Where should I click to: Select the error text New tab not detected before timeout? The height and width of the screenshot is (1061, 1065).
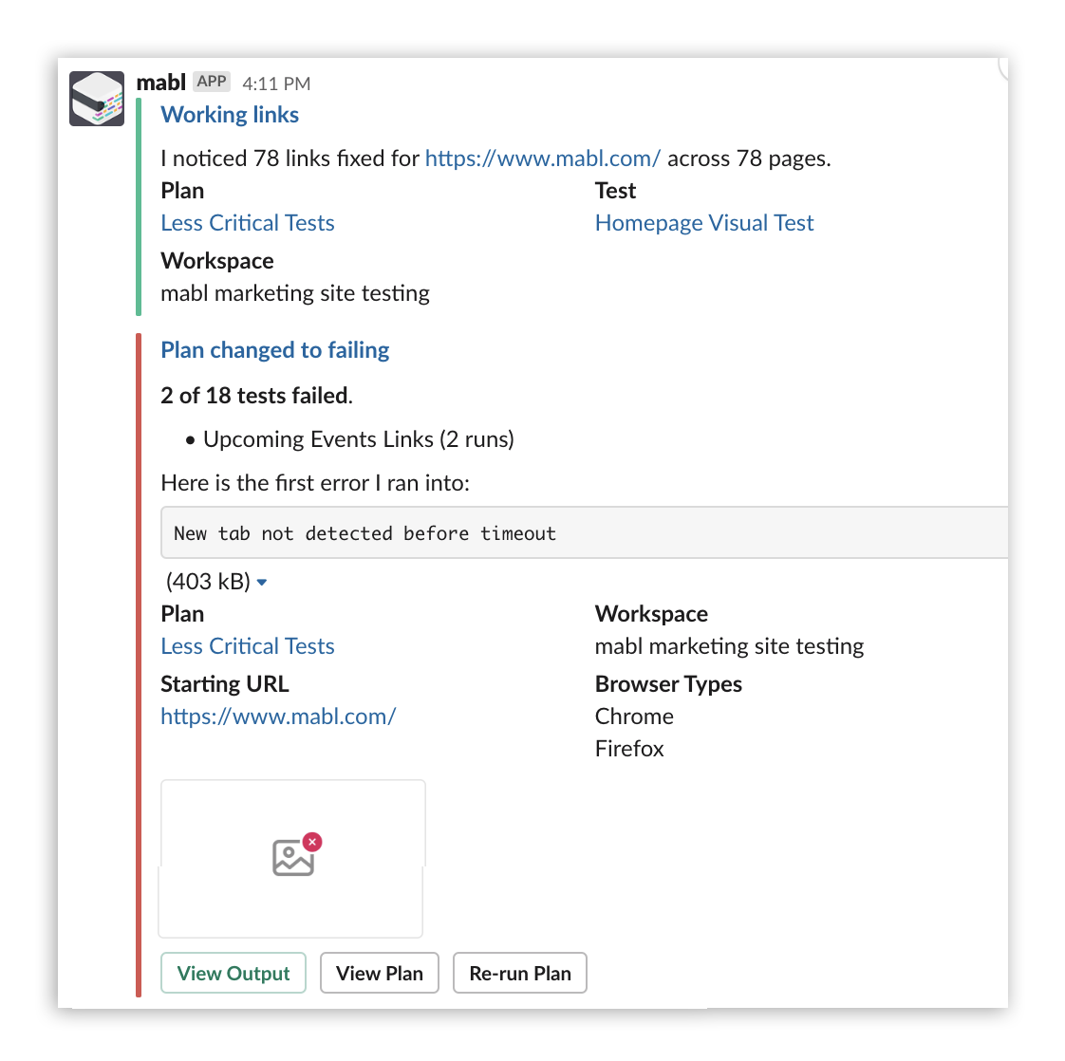tap(364, 534)
